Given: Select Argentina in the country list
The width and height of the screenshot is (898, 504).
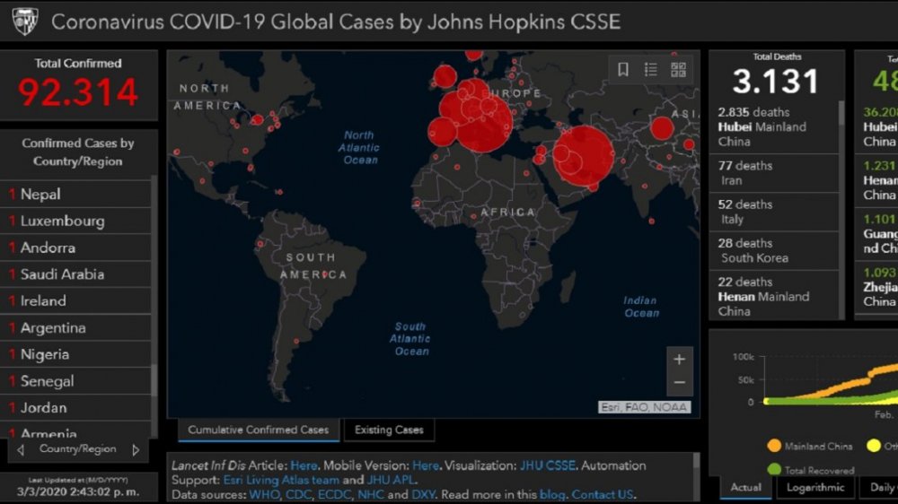Looking at the screenshot, I should 75,328.
